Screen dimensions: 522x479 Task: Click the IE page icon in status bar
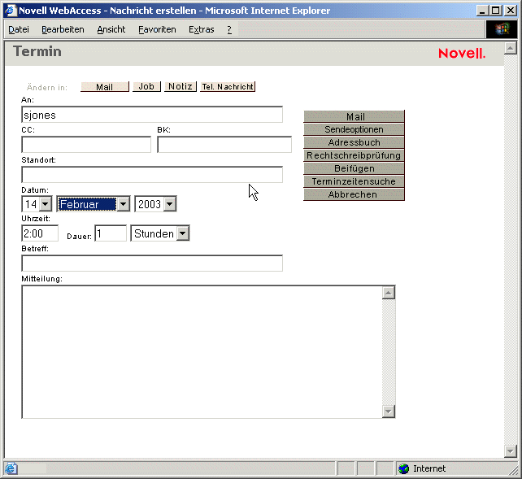click(x=11, y=468)
